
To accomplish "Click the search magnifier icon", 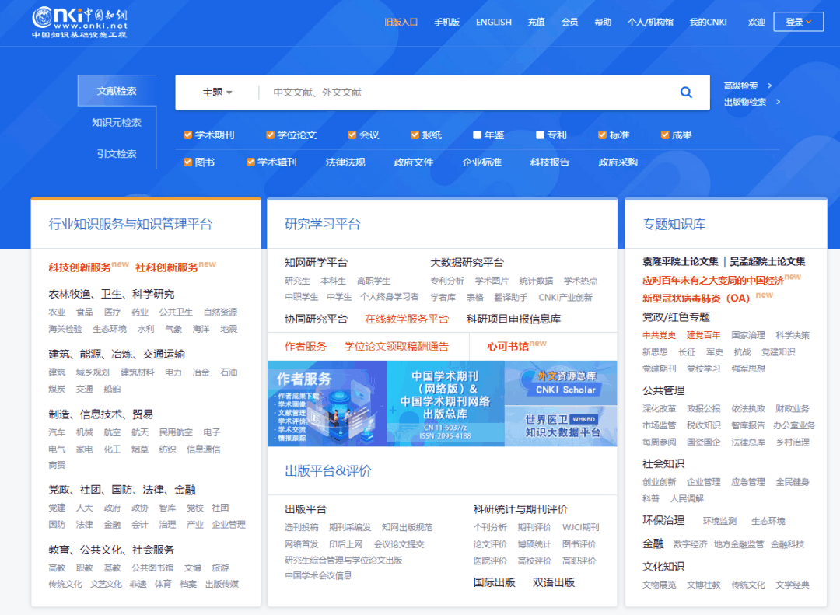I will (x=685, y=92).
